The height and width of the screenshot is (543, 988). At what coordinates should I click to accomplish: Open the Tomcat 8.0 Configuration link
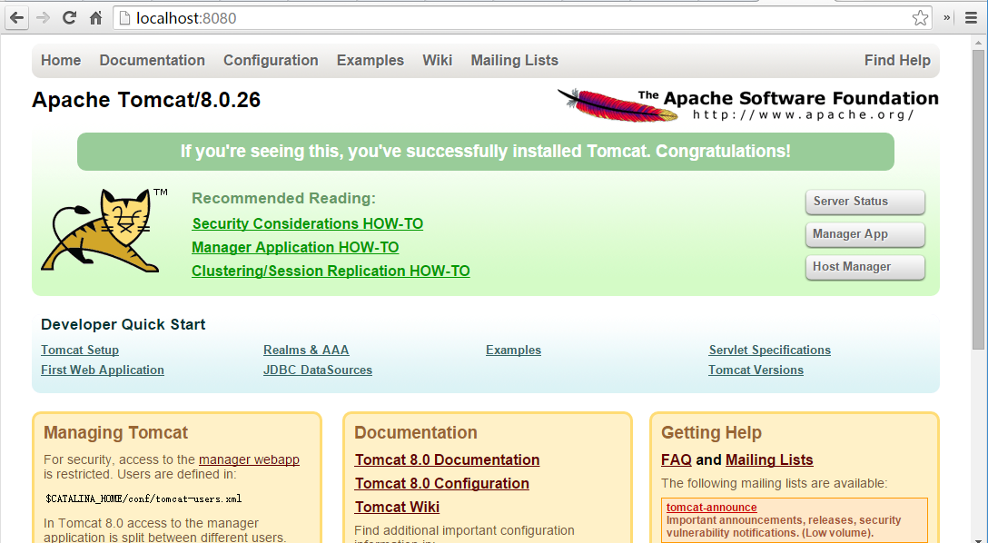(x=441, y=484)
